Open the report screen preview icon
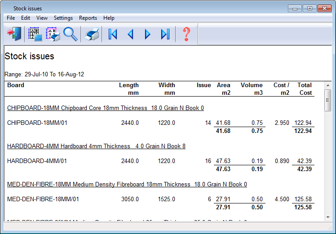 coord(35,34)
